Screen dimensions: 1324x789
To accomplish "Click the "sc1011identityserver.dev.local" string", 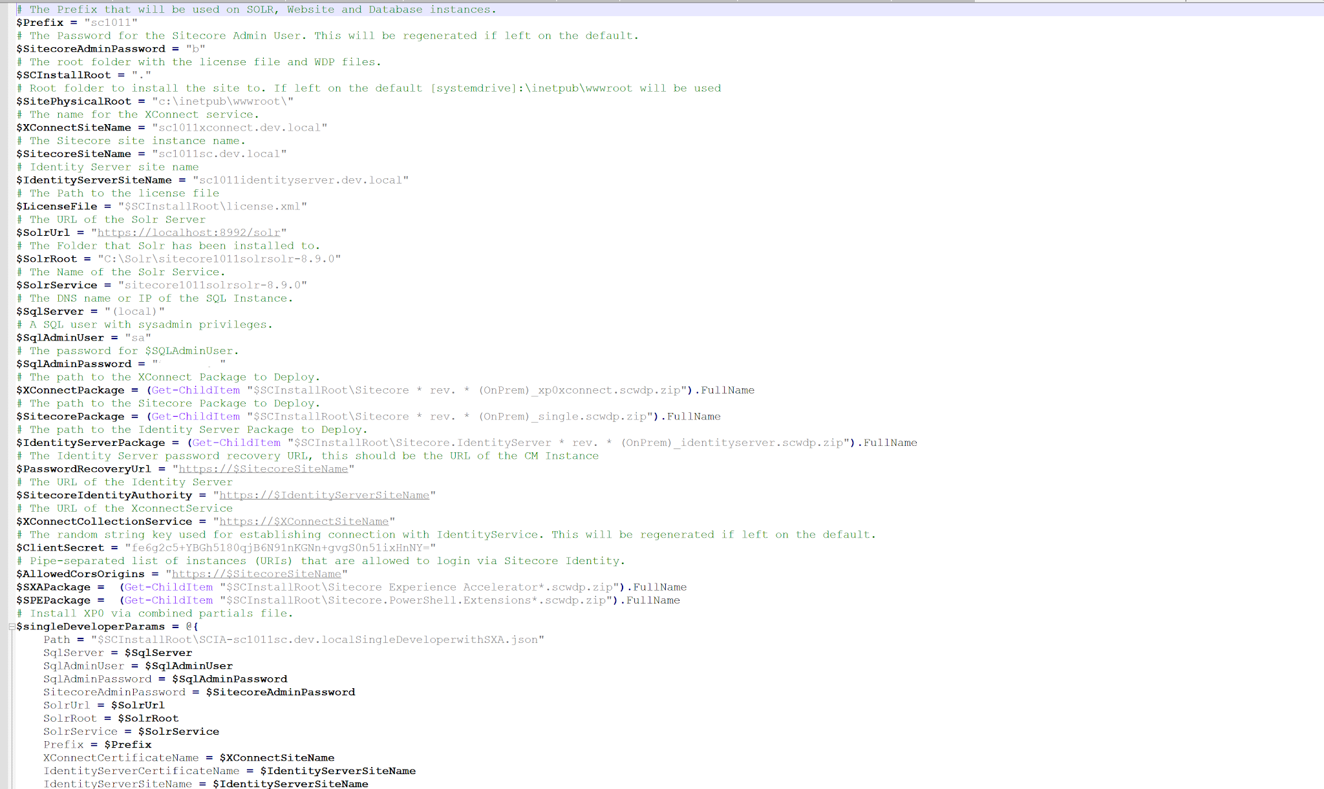I will [301, 180].
